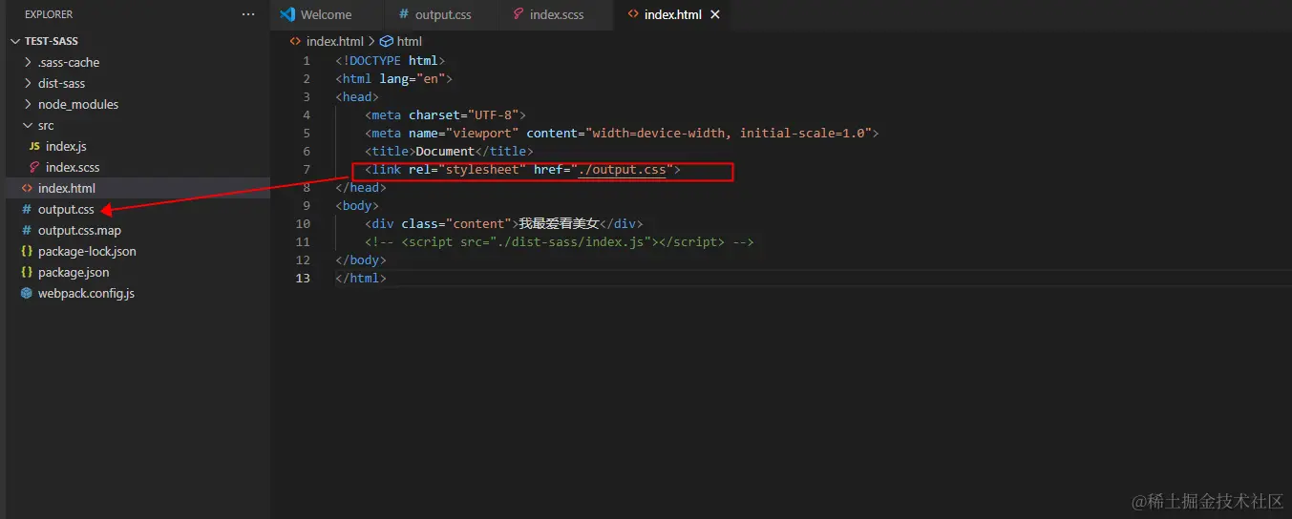Click the VS Code icon on Welcome tab
The image size is (1292, 519).
pos(287,14)
